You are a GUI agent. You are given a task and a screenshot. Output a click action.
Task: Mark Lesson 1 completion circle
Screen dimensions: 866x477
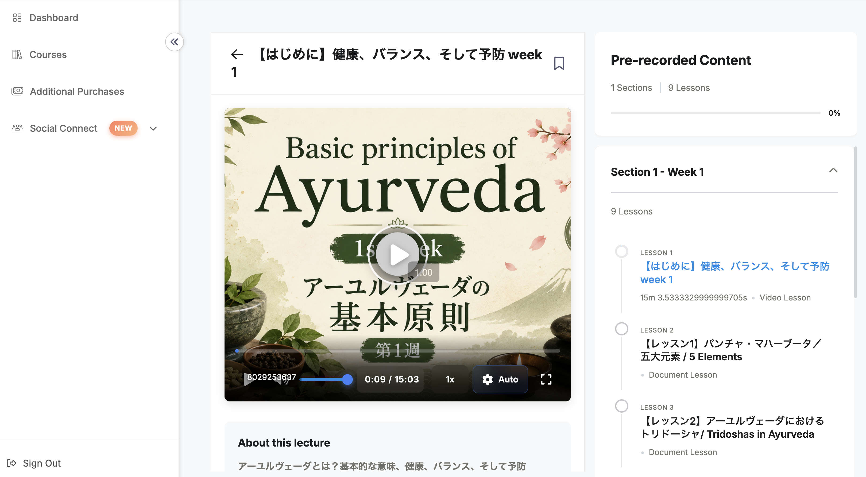click(x=622, y=252)
